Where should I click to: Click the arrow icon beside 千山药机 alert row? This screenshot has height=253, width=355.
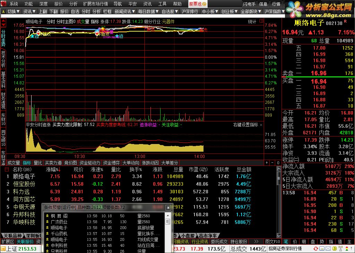(x=47, y=234)
